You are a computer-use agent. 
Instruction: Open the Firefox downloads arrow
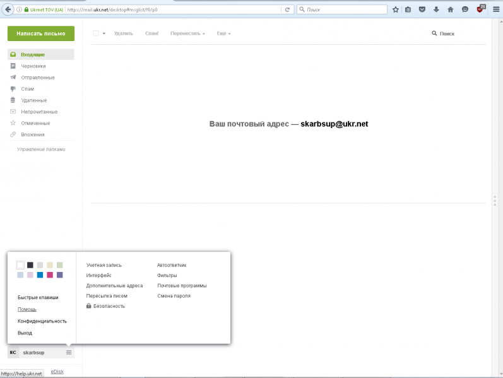click(436, 9)
